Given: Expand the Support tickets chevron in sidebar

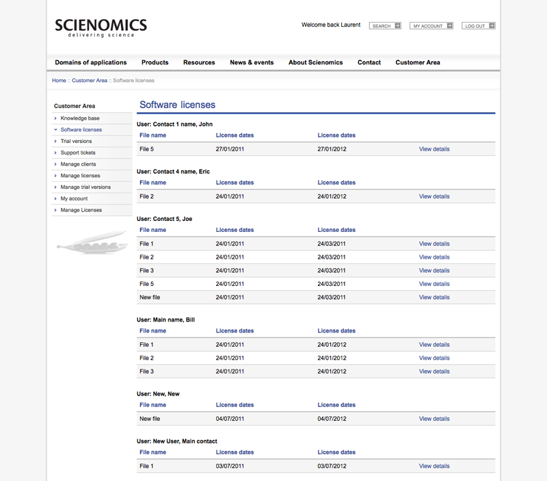Looking at the screenshot, I should pos(55,153).
